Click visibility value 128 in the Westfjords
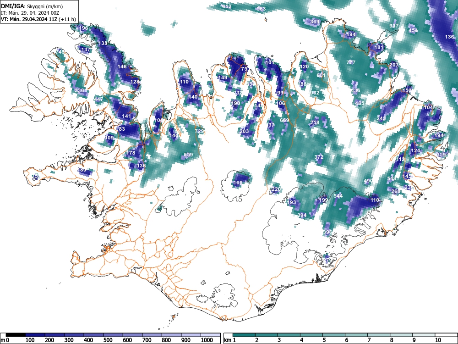 click(135, 82)
